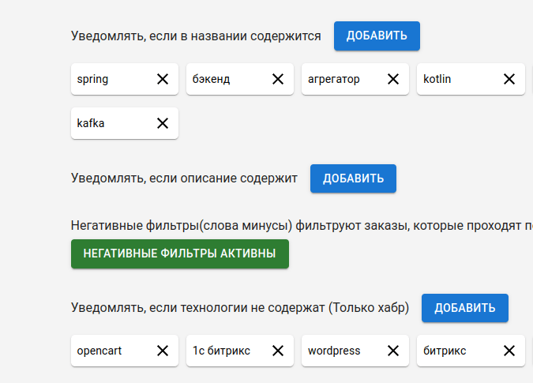Click the wordpress chip label
Viewport: 533px width, 383px height.
[x=334, y=351]
